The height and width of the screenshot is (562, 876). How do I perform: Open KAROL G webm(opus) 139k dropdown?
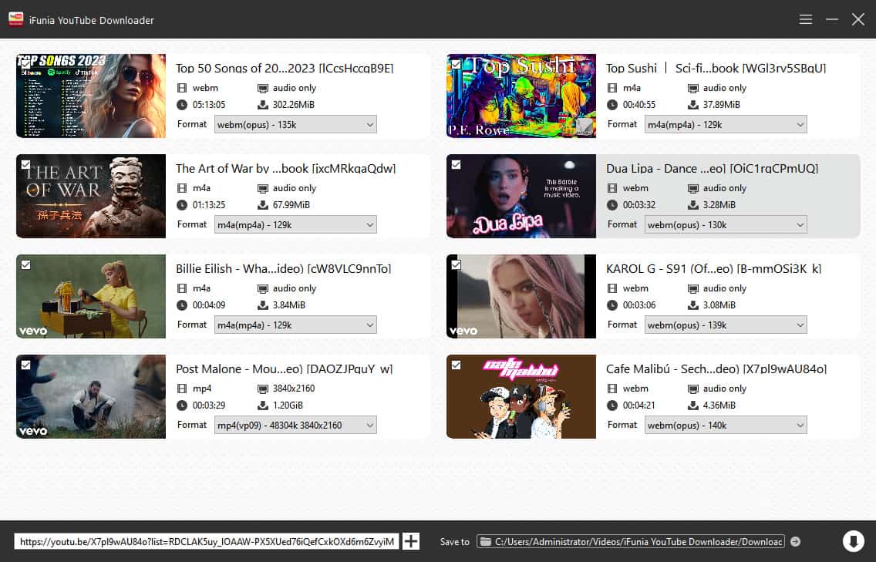[726, 325]
